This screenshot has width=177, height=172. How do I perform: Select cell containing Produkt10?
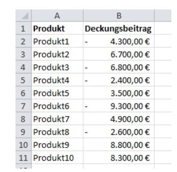57,157
